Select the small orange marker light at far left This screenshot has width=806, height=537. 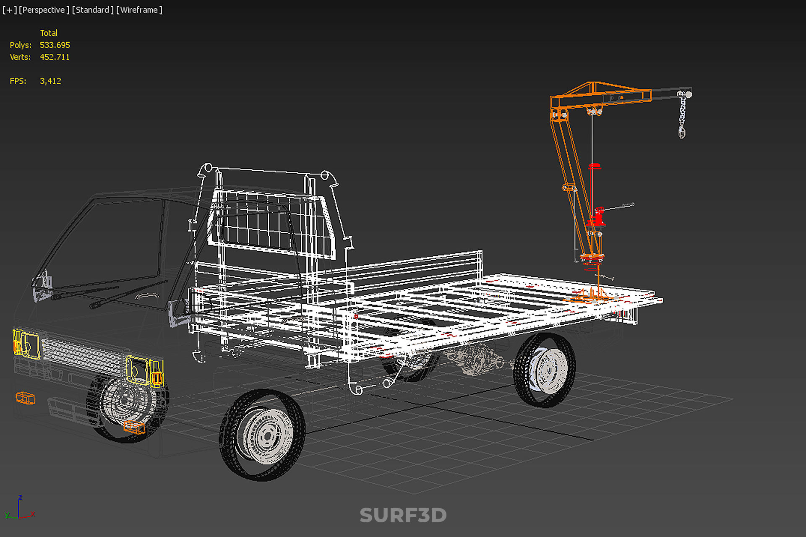tap(26, 398)
